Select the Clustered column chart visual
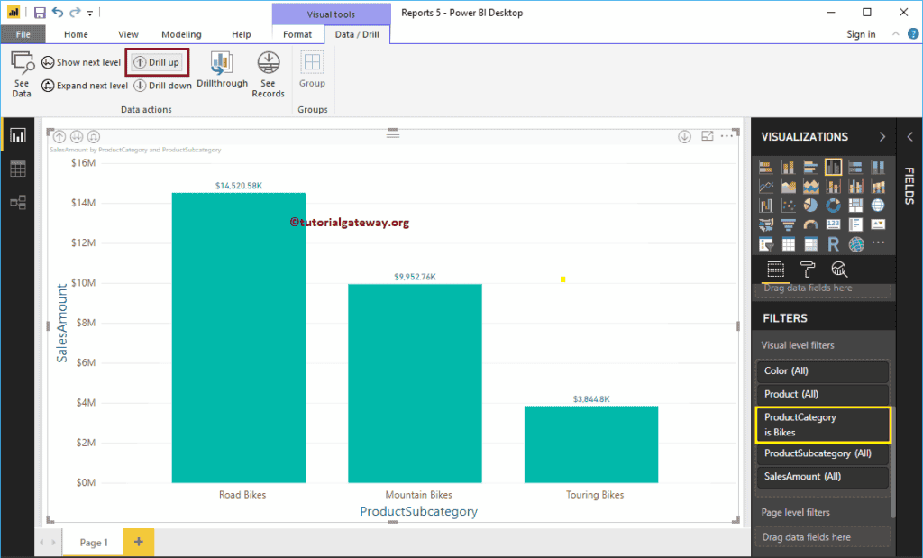This screenshot has width=923, height=558. [833, 168]
